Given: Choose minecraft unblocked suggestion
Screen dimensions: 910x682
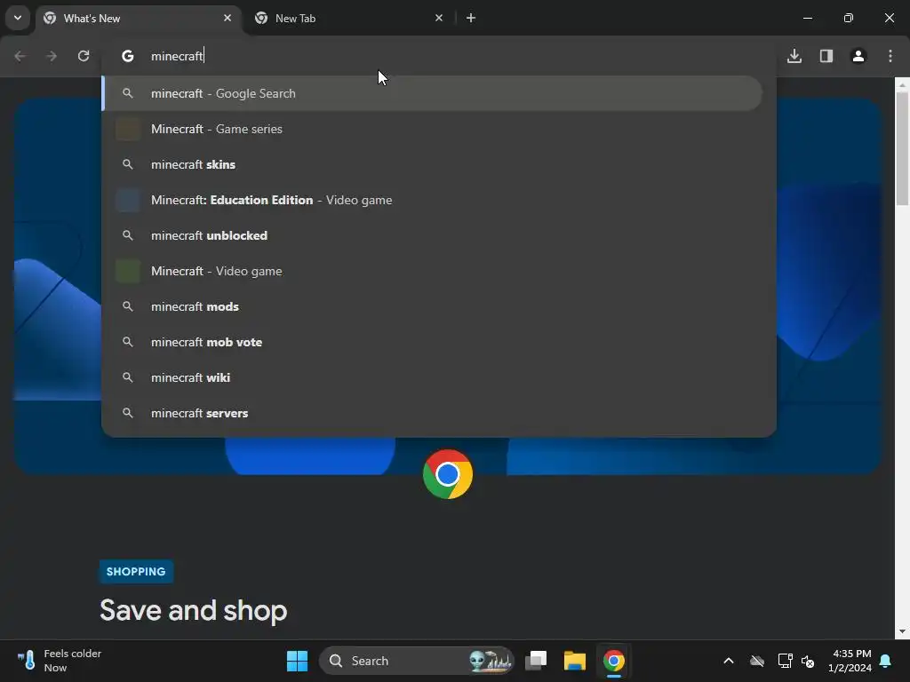Looking at the screenshot, I should (x=433, y=235).
